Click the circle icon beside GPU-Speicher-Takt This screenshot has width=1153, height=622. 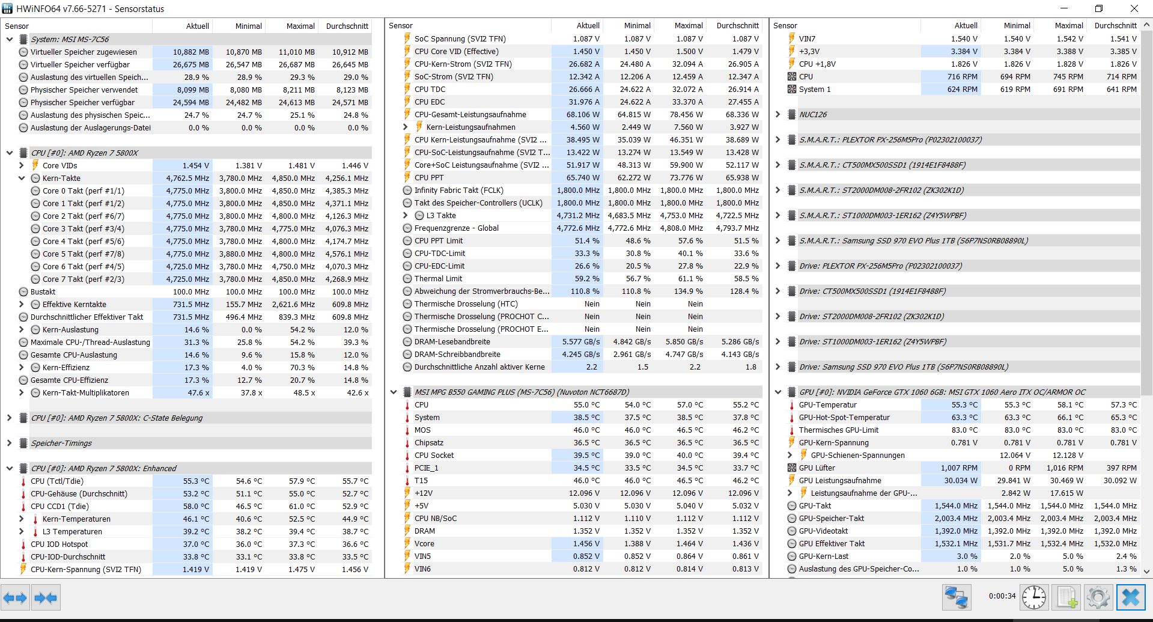(792, 518)
